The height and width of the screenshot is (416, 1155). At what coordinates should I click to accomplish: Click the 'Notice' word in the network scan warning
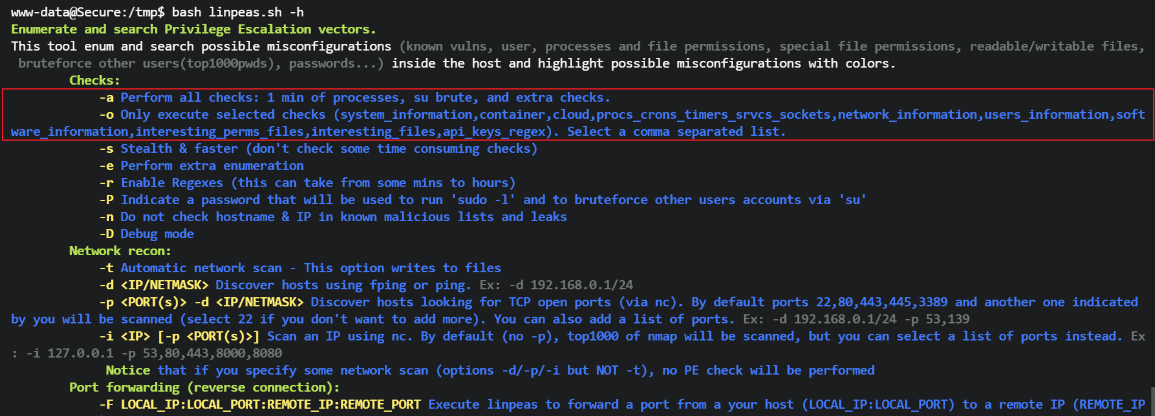tap(127, 370)
